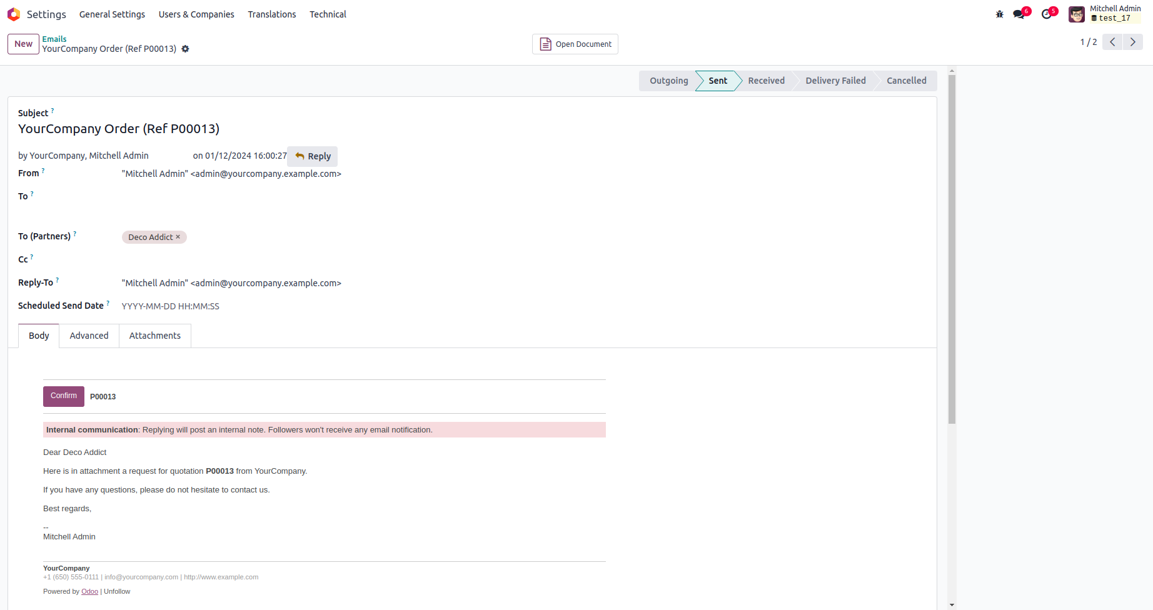Click the 1 / 2 pager counter
The image size is (1153, 610).
tap(1088, 42)
